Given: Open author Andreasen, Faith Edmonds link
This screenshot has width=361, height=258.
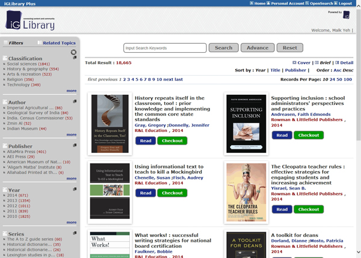Looking at the screenshot, I should 301,115.
